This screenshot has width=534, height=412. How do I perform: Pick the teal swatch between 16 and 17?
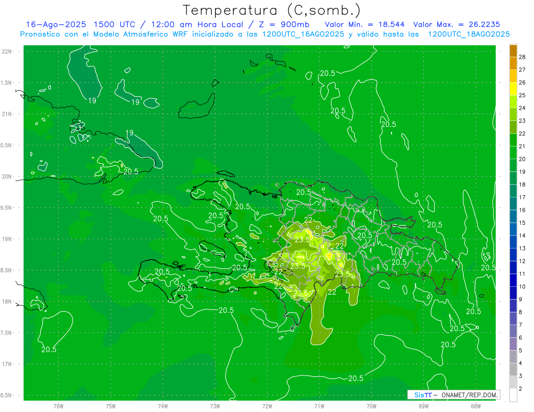point(513,204)
